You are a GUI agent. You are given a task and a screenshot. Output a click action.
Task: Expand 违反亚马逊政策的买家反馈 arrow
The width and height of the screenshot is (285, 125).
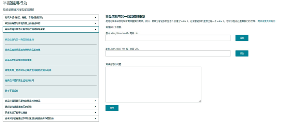click(95, 107)
